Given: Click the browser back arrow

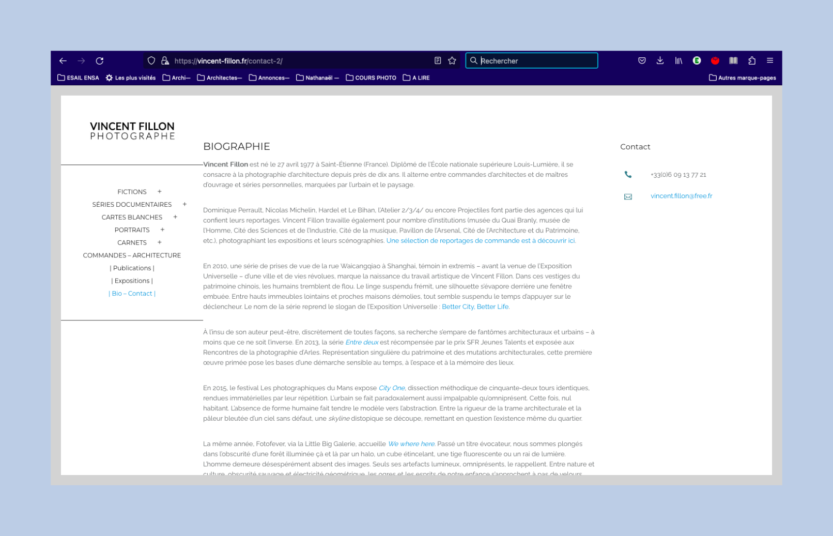Looking at the screenshot, I should click(x=63, y=61).
